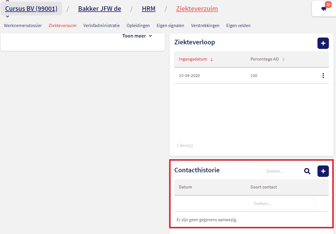Navigate to Bakker JFW de breadcrumb
The image size is (336, 234).
coord(100,9)
